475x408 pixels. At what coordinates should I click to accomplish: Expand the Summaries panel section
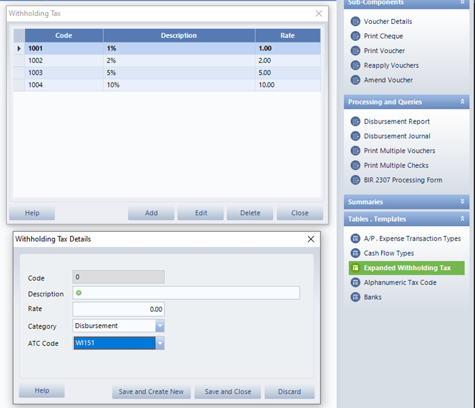coord(462,202)
